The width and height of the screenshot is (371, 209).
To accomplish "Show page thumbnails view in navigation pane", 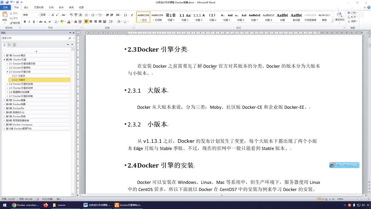I will point(9,45).
